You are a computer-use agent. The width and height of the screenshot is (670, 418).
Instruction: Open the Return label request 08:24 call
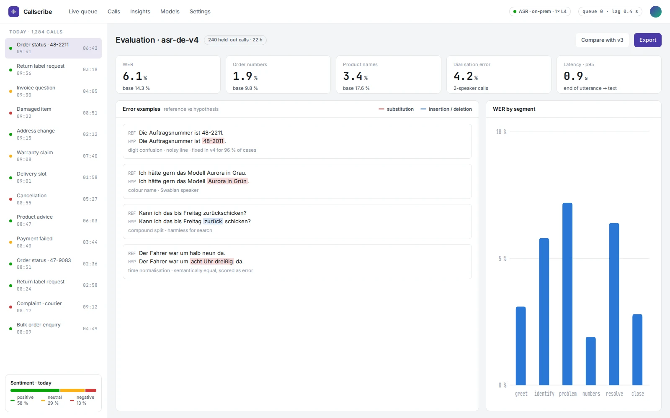tap(53, 285)
